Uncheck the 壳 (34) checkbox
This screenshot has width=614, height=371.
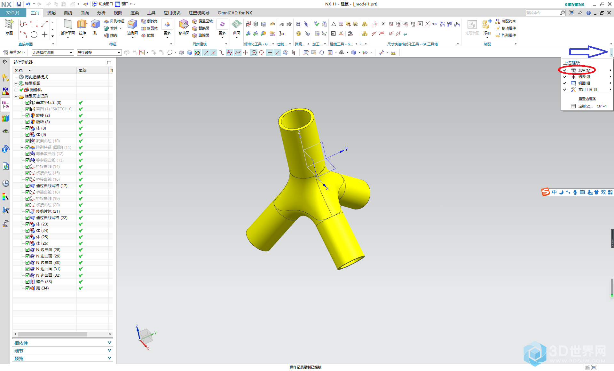tap(28, 288)
